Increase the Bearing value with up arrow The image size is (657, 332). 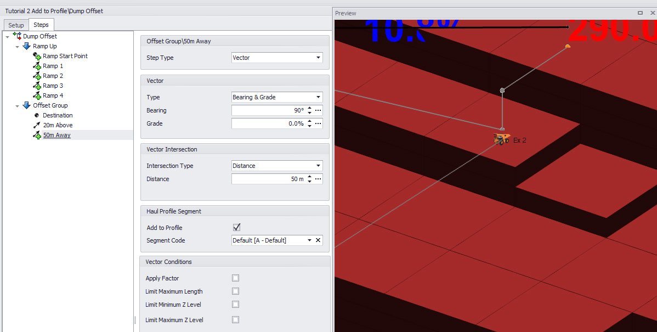click(310, 108)
